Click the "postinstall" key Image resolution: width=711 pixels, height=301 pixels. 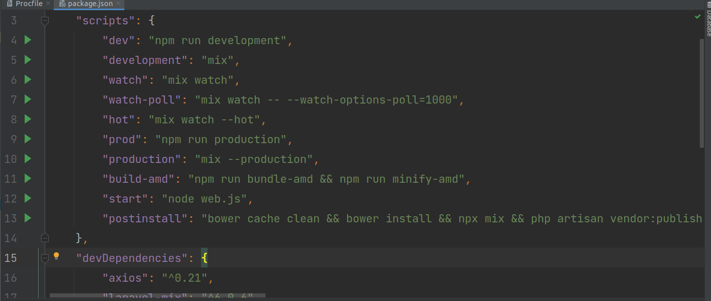click(145, 219)
